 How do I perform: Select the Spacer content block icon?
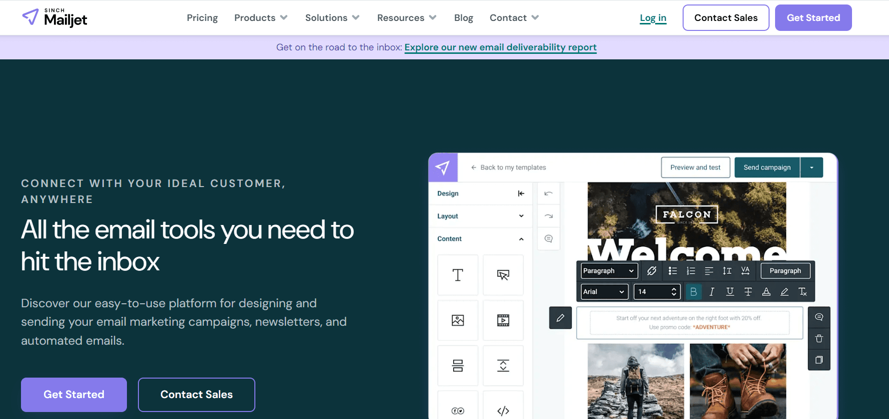click(x=503, y=366)
